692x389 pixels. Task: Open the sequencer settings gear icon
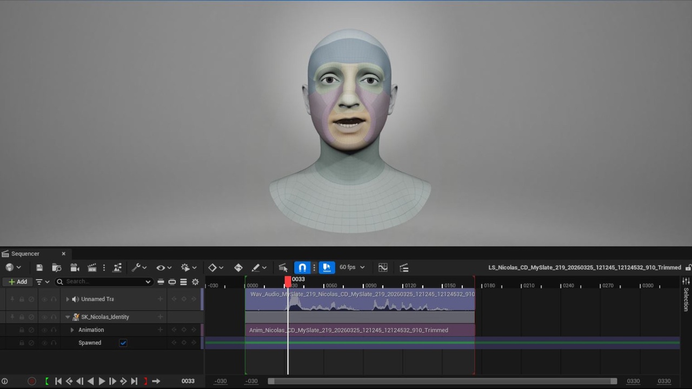[196, 281]
